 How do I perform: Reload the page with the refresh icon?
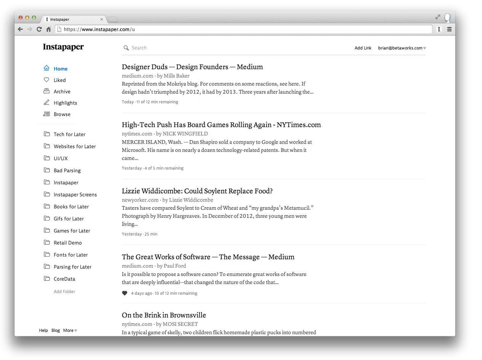[x=39, y=29]
